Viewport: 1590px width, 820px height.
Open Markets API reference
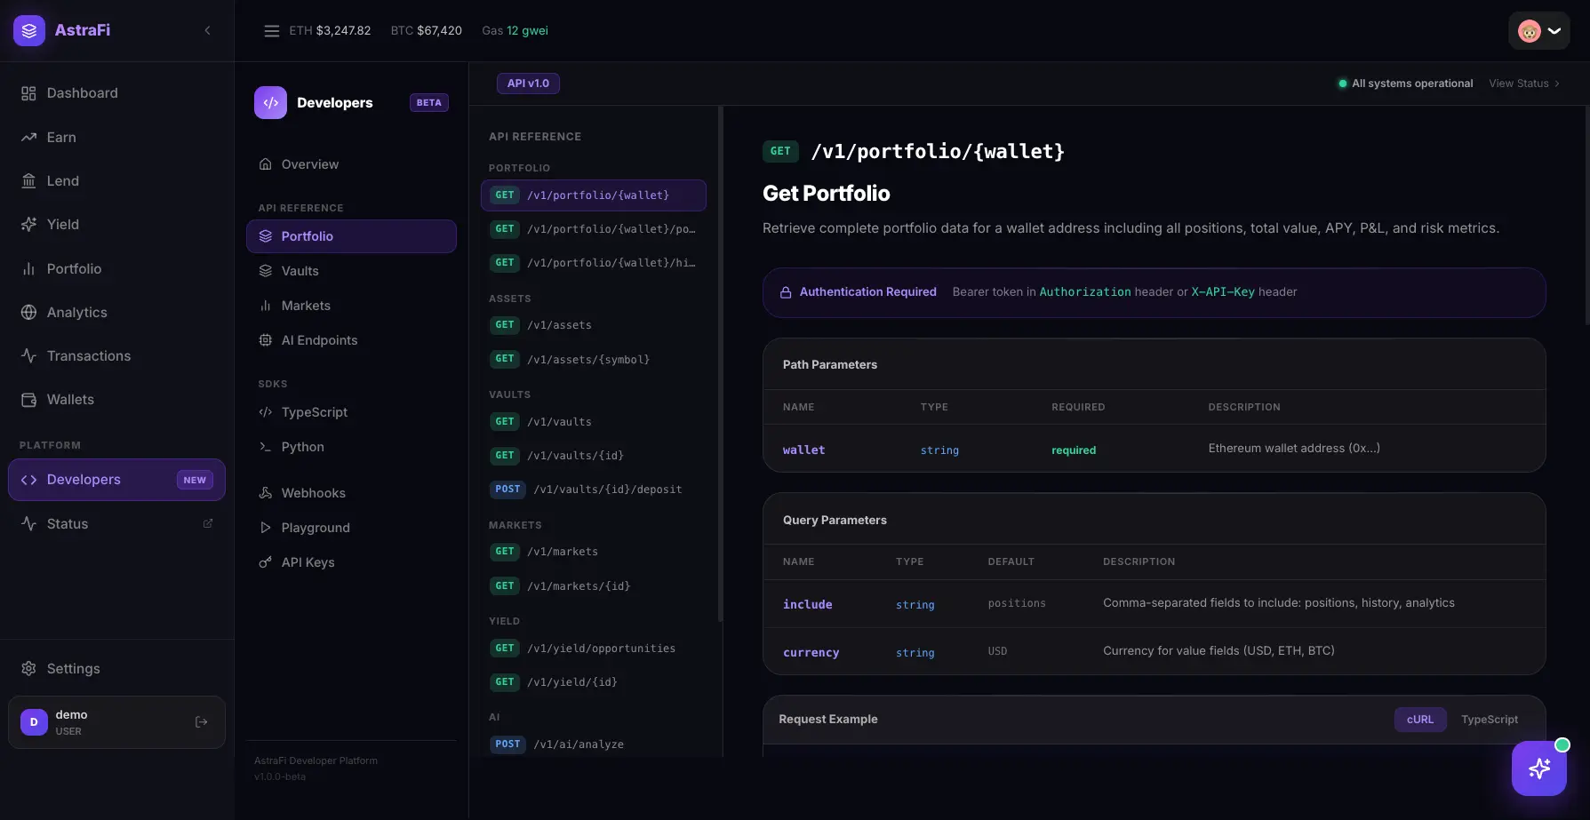click(x=351, y=306)
